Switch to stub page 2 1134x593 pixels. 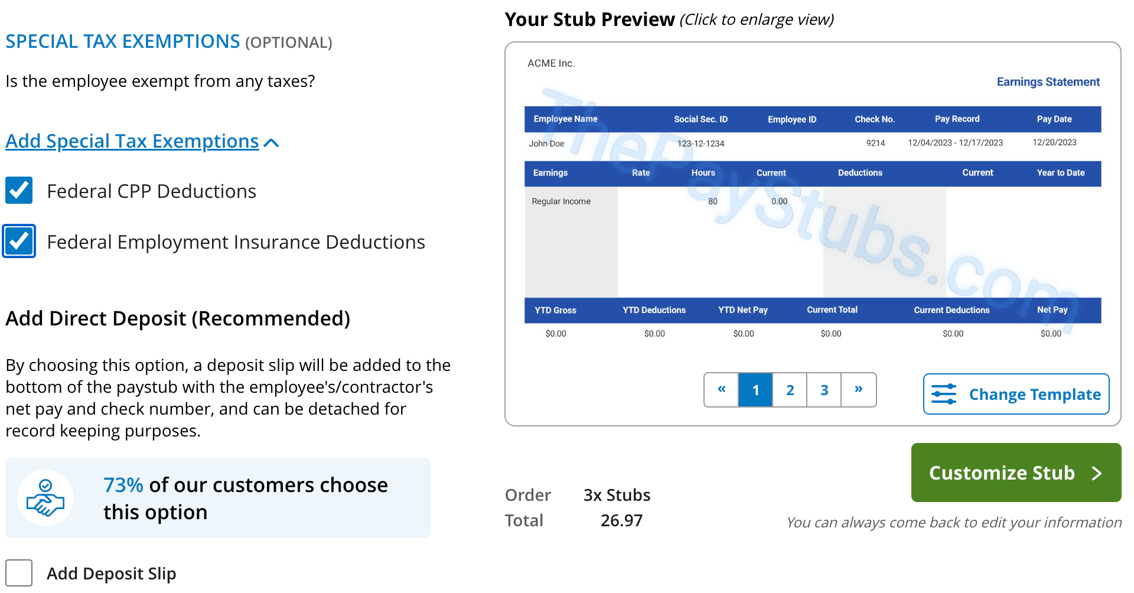coord(790,390)
